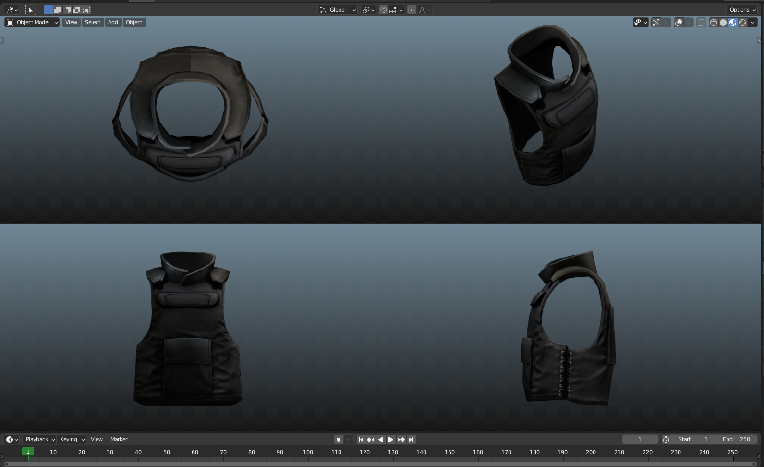Click the play animation button
This screenshot has height=467, width=764.
[x=391, y=439]
